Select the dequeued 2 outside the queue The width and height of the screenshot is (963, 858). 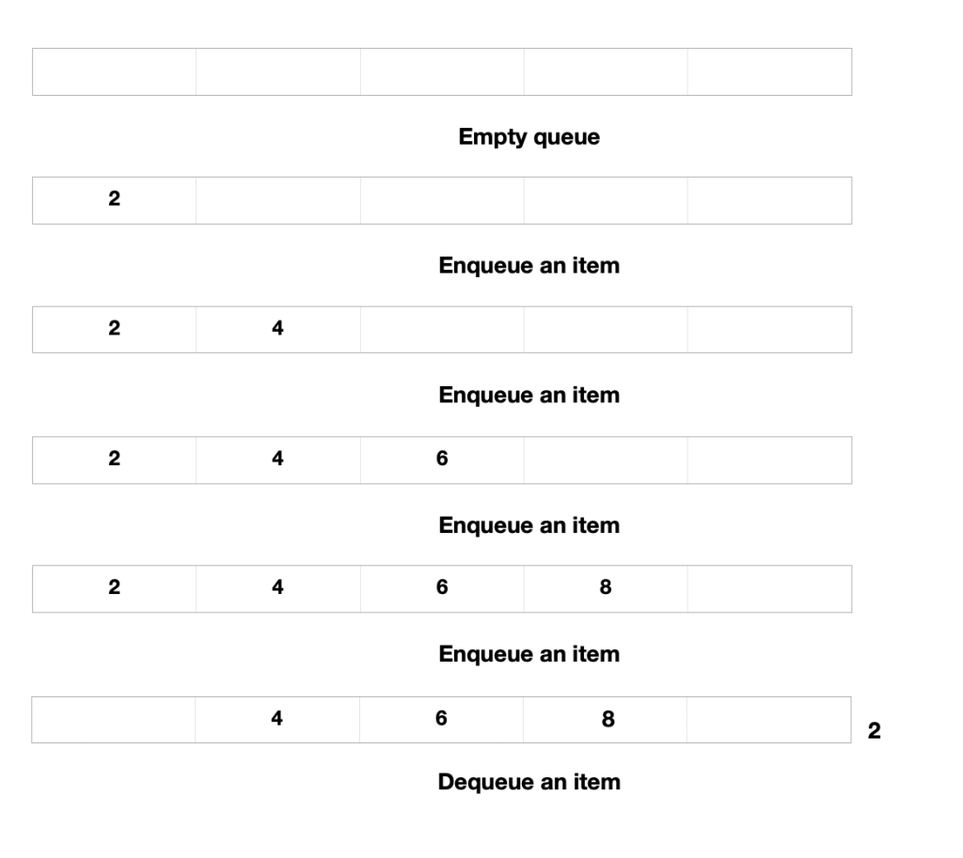coord(874,730)
